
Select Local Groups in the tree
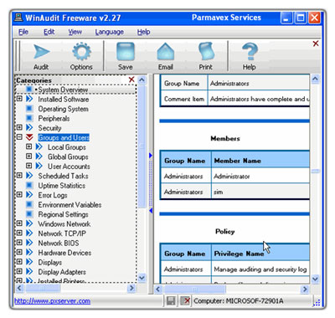point(67,147)
